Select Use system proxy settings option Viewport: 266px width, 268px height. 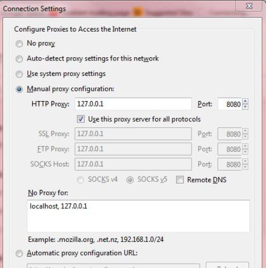click(x=19, y=74)
